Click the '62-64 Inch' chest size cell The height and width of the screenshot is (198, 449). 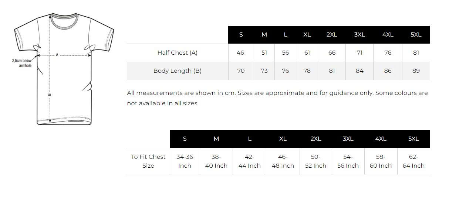tap(413, 161)
